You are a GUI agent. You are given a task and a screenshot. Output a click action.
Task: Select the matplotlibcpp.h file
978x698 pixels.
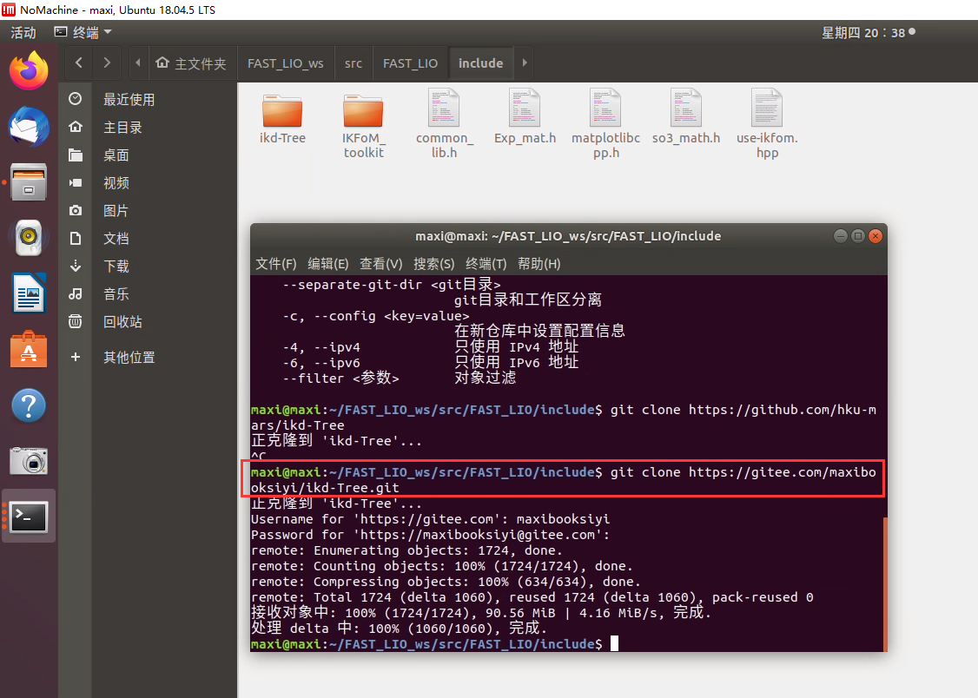click(x=605, y=124)
